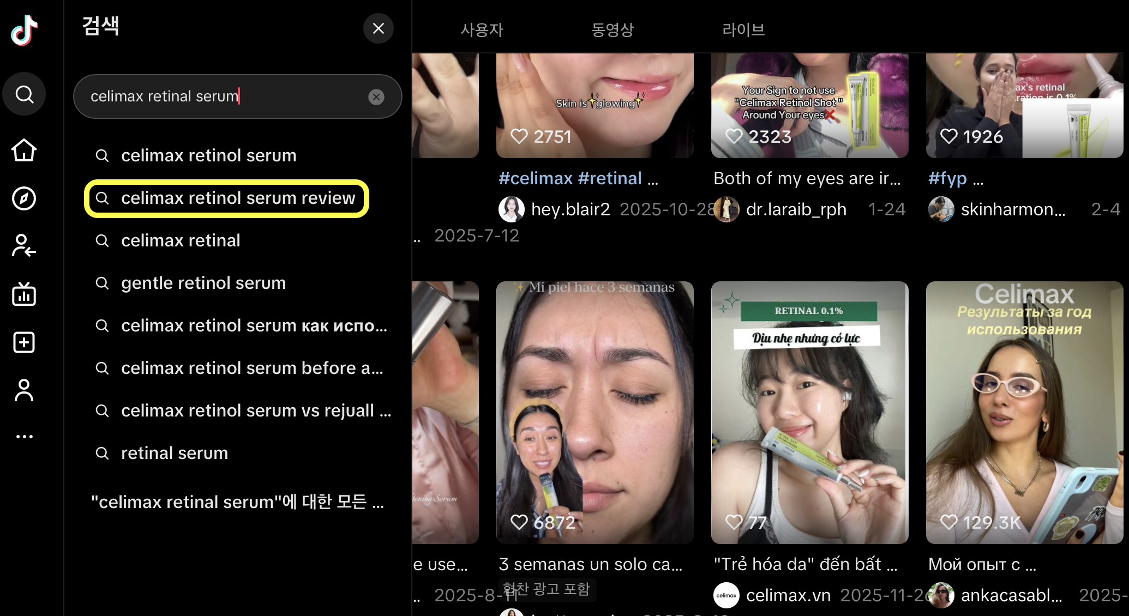Click the upload plus icon
The image size is (1129, 616).
24,342
